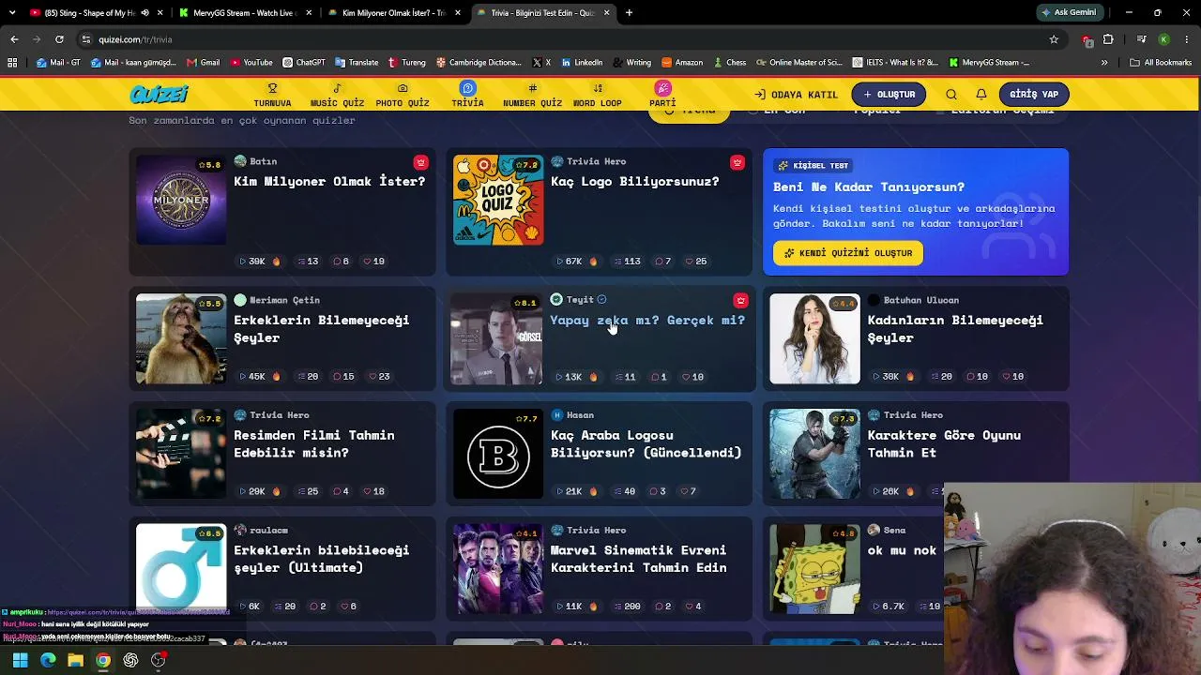
Task: Click the Marvel heroes thumbnail
Action: click(x=498, y=569)
